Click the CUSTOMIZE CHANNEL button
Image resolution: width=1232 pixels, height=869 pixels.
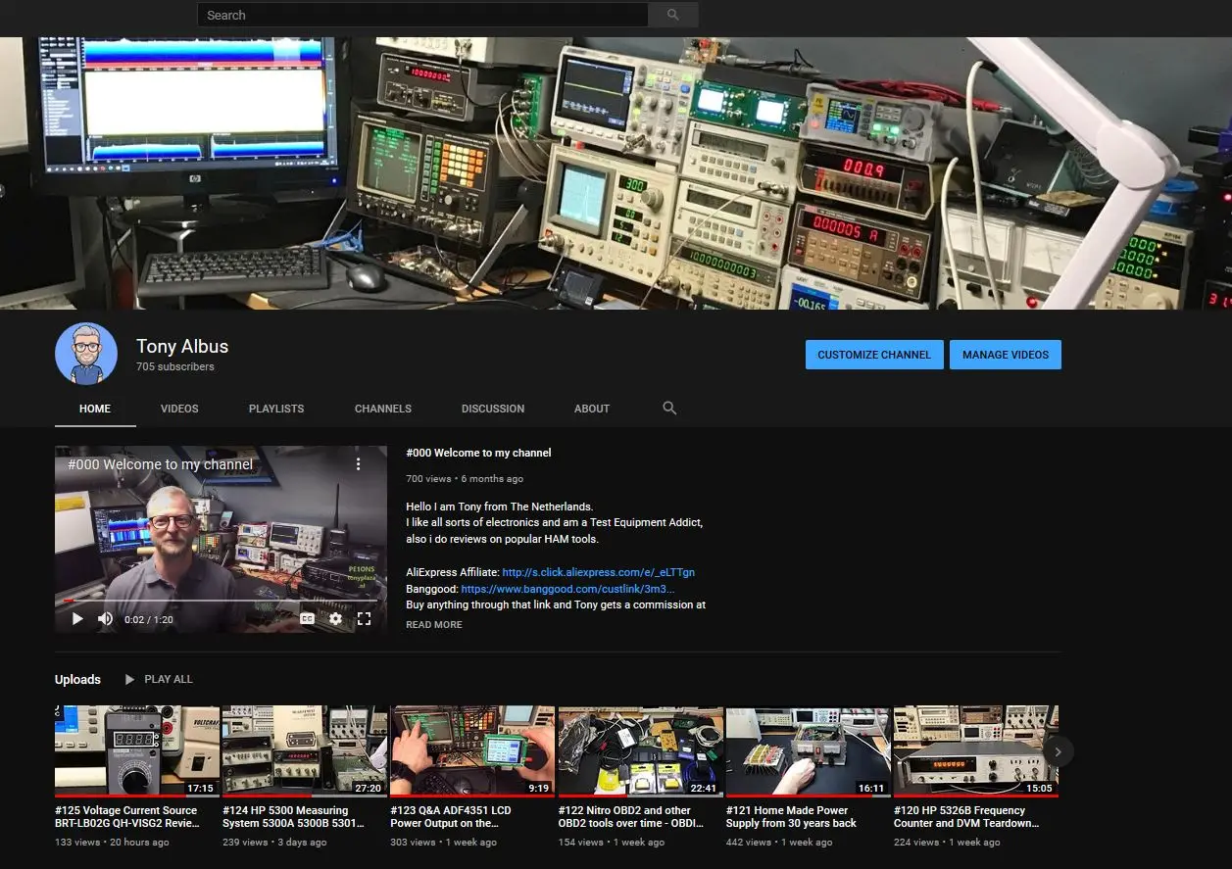click(x=874, y=355)
